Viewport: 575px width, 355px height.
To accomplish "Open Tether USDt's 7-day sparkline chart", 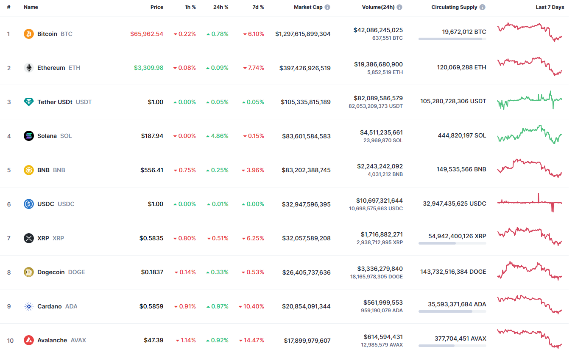I will (530, 100).
